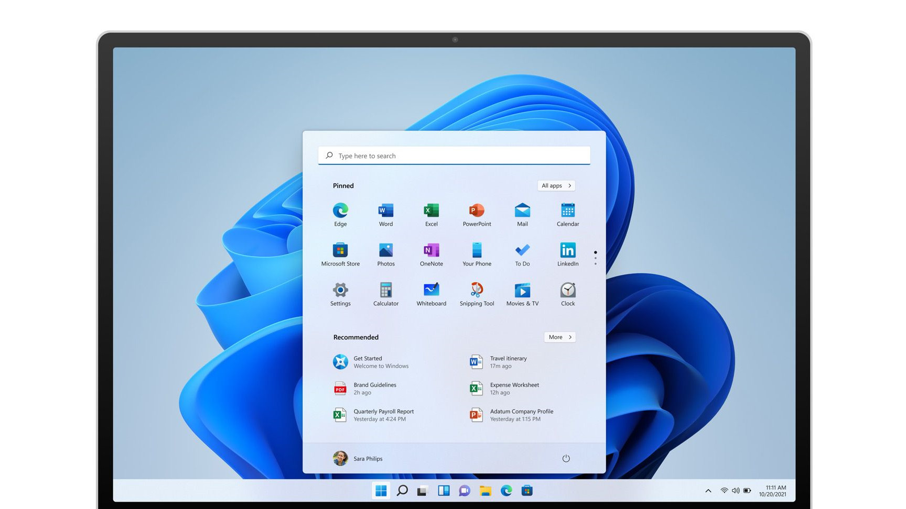Start PowerPoint from pinned apps
The image size is (906, 509).
pyautogui.click(x=477, y=215)
